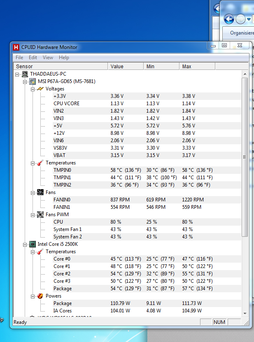This screenshot has height=342, width=254.
Task: Click the scrollbar down arrow
Action: (x=245, y=313)
